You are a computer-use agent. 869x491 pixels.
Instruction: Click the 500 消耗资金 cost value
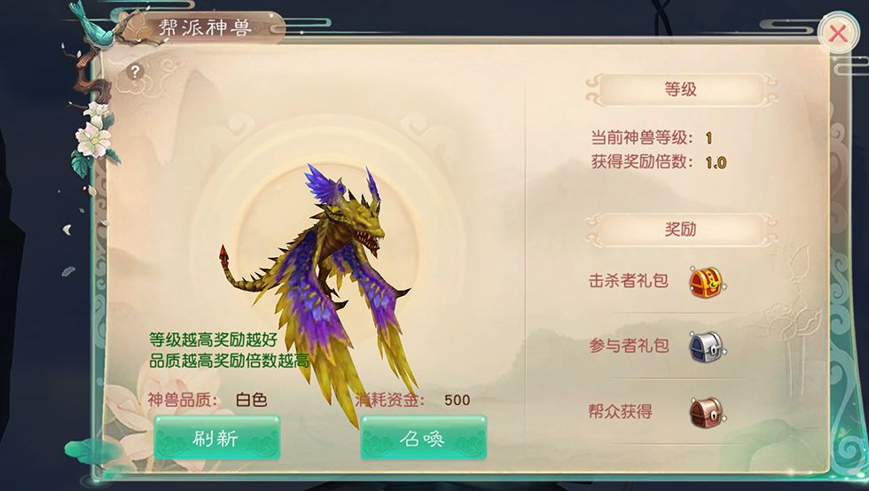tap(458, 400)
